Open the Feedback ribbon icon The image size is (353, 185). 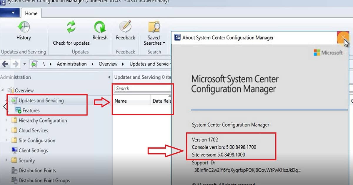[x=125, y=27]
